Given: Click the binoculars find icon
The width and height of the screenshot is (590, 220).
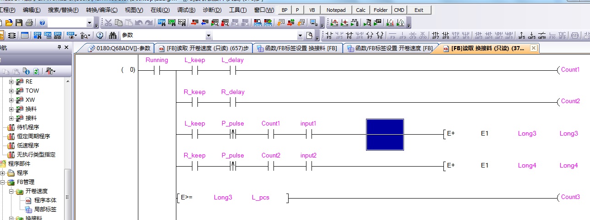Looking at the screenshot, I should point(112,36).
